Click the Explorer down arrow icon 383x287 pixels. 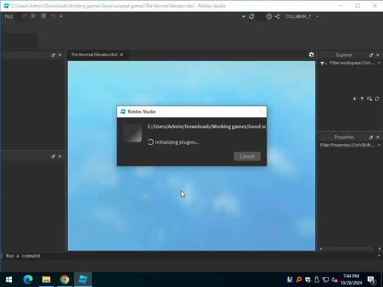point(355,99)
